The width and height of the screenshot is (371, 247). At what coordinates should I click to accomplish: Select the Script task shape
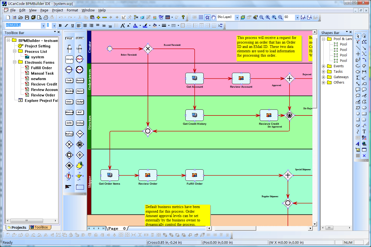(x=80, y=102)
